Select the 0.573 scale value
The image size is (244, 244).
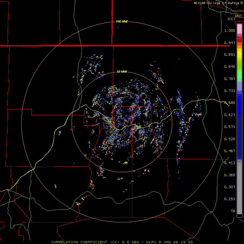coord(230,127)
